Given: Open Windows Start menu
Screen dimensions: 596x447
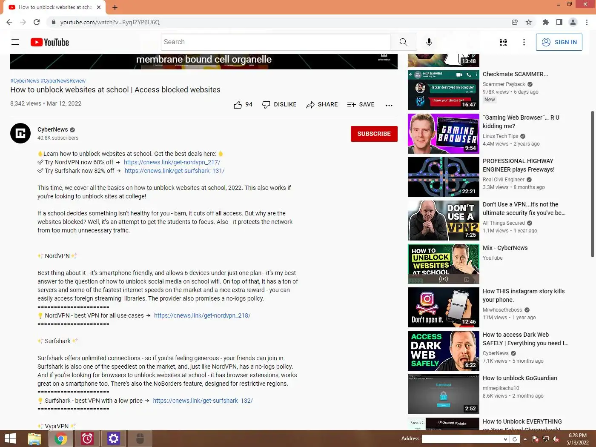Looking at the screenshot, I should point(10,438).
